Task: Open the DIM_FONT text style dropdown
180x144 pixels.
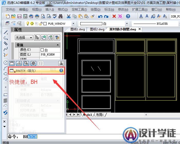Action: (x=175, y=16)
